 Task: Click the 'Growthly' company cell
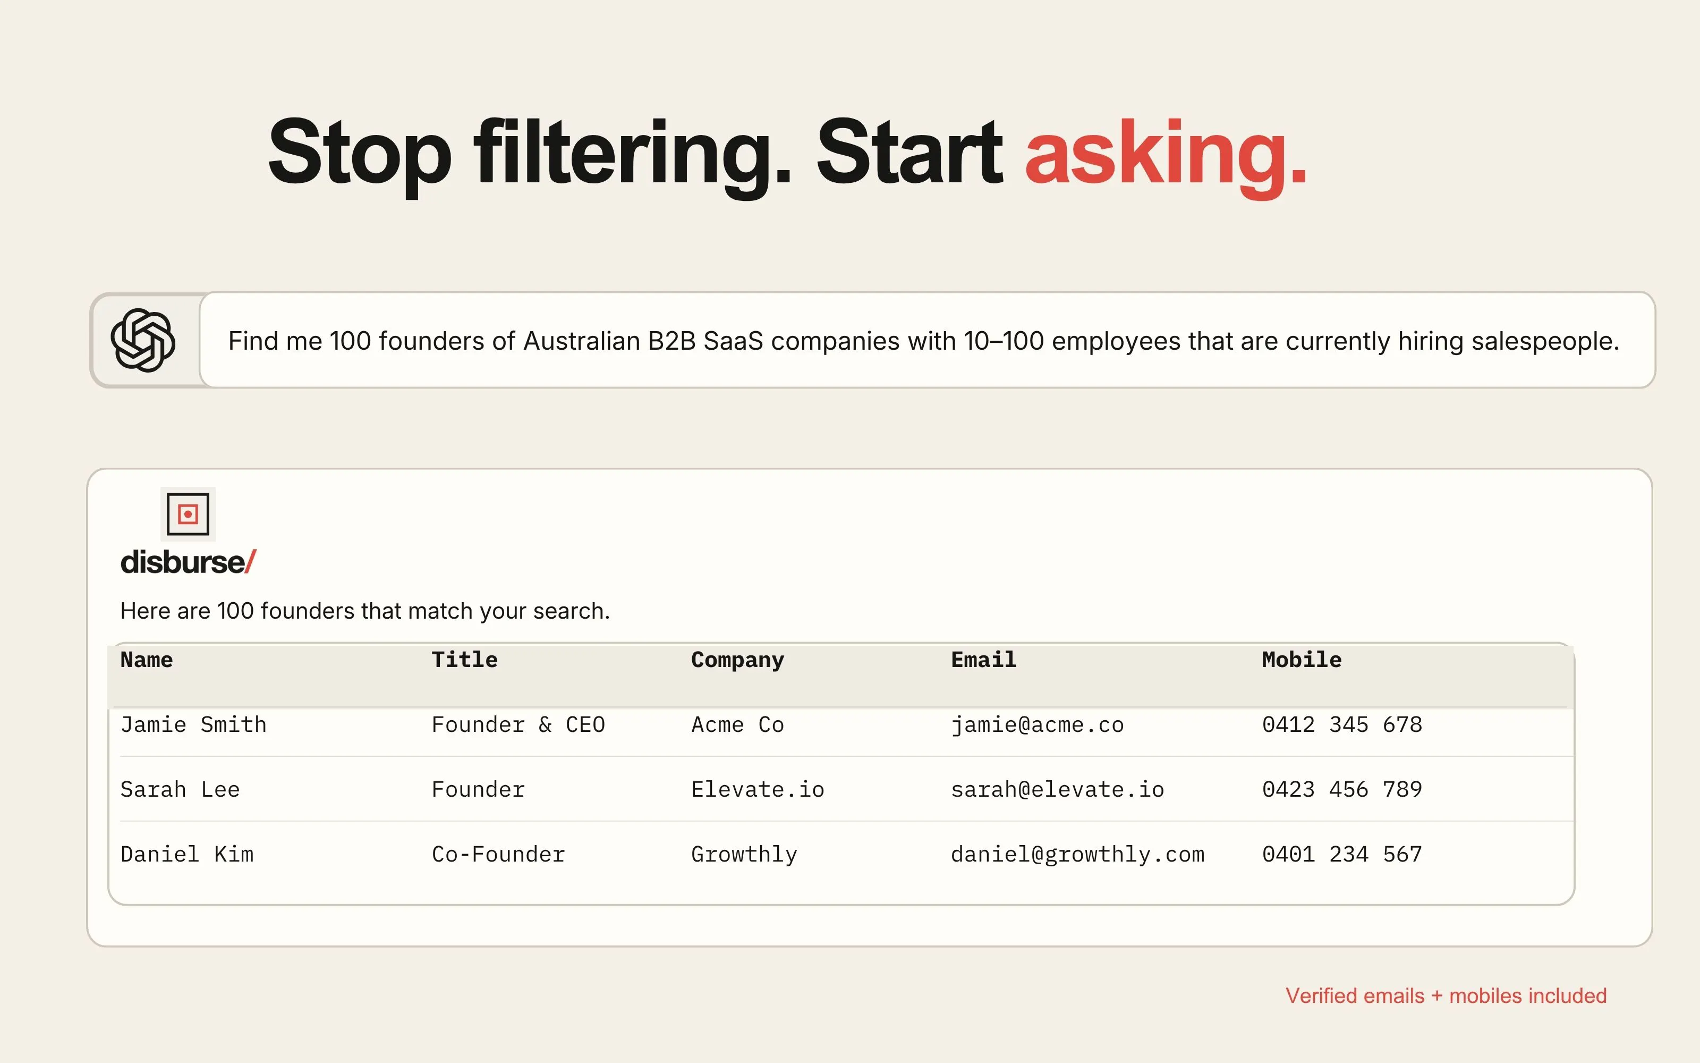(745, 855)
